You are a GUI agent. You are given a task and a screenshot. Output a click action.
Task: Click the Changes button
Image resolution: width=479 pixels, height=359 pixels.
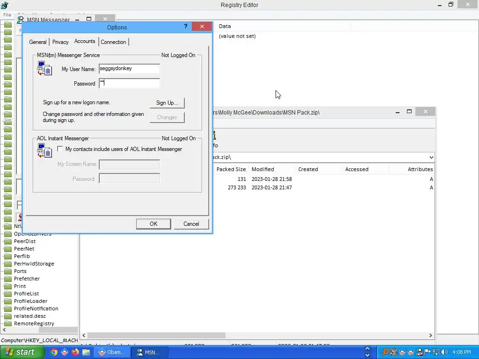pyautogui.click(x=167, y=117)
